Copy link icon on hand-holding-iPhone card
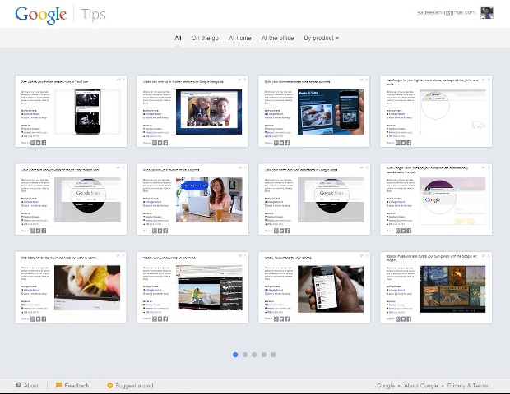Viewport: 510px width, 394px height. click(361, 255)
